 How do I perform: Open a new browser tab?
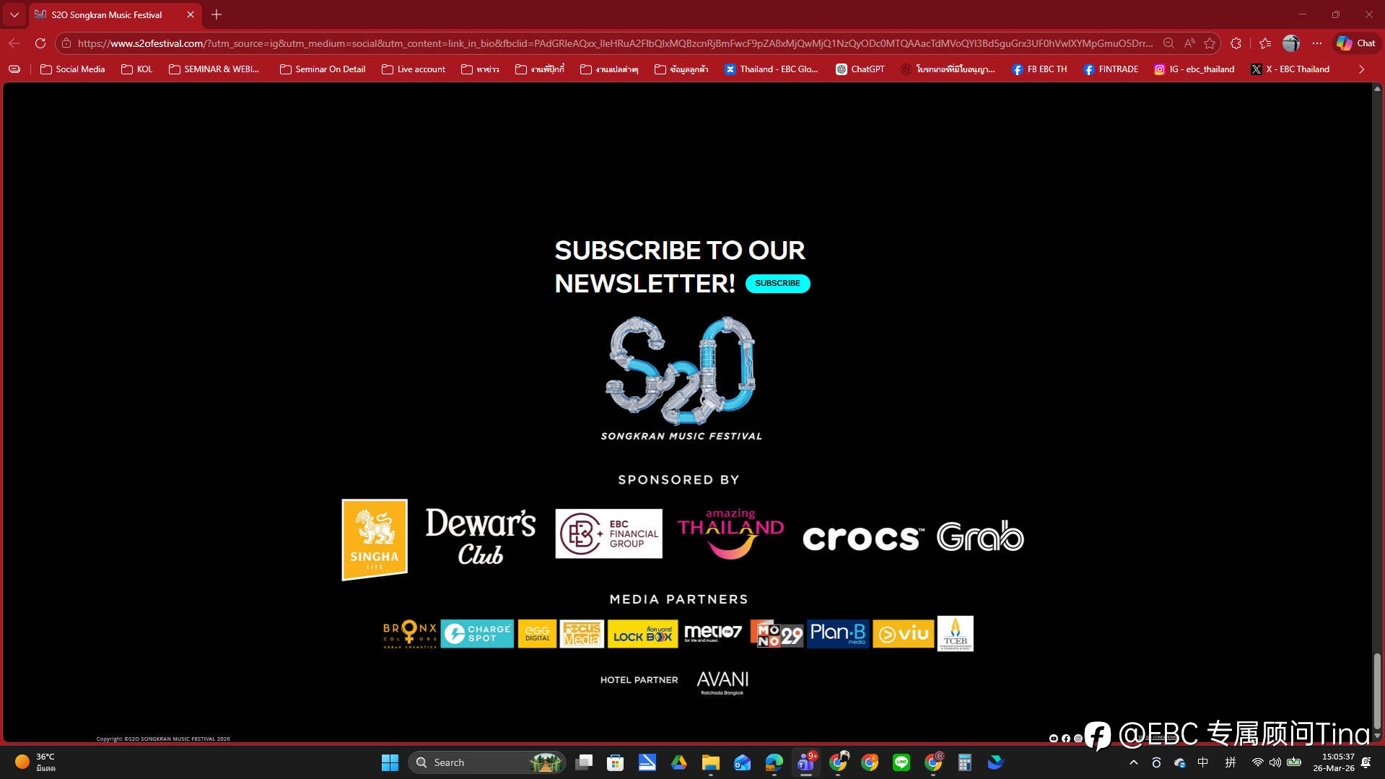(x=217, y=14)
